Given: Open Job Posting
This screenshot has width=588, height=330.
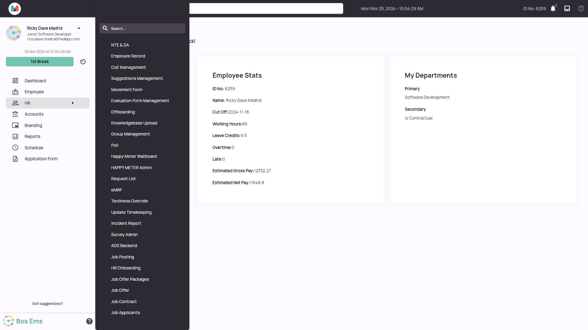Looking at the screenshot, I should 123,257.
